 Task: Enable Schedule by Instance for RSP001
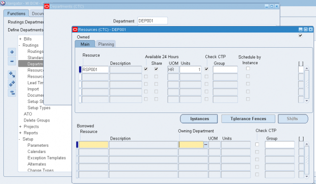[248, 69]
